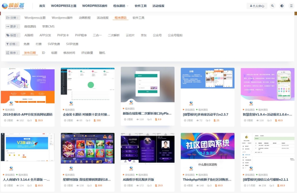Pick the PHP发卡 tag
This screenshot has height=193, width=297.
point(63,35)
